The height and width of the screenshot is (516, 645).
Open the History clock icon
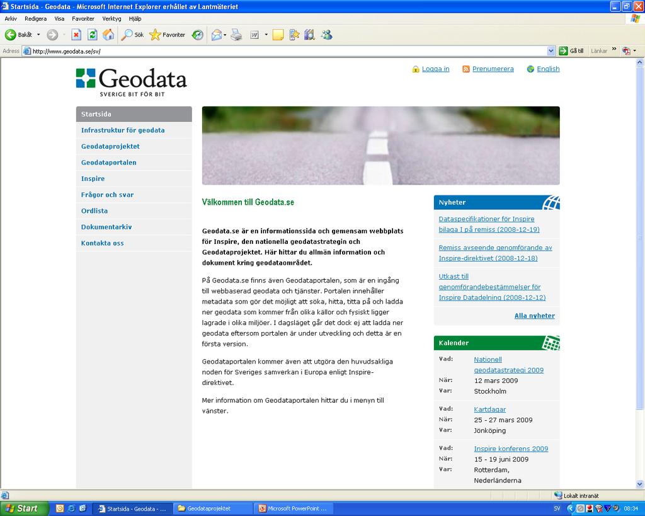[198, 35]
